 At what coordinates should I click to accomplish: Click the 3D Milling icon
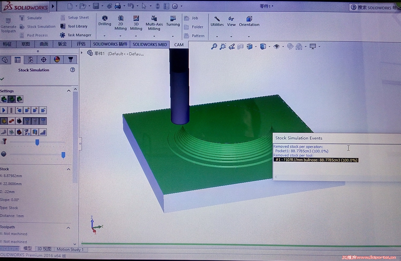136,18
